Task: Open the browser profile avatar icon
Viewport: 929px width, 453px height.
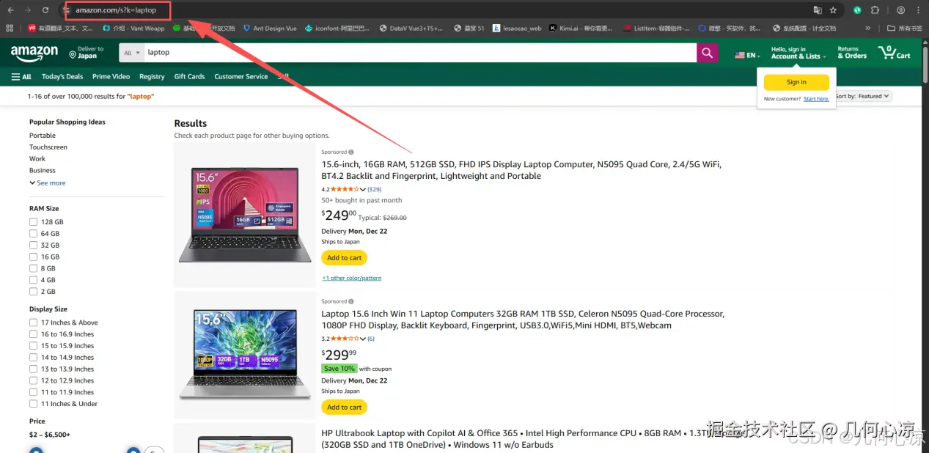Action: tap(900, 10)
